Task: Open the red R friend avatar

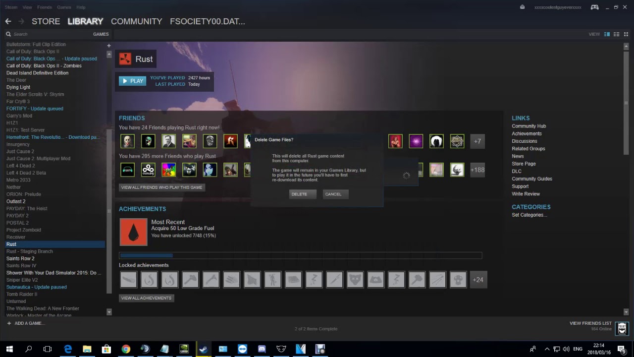Action: coord(230,141)
